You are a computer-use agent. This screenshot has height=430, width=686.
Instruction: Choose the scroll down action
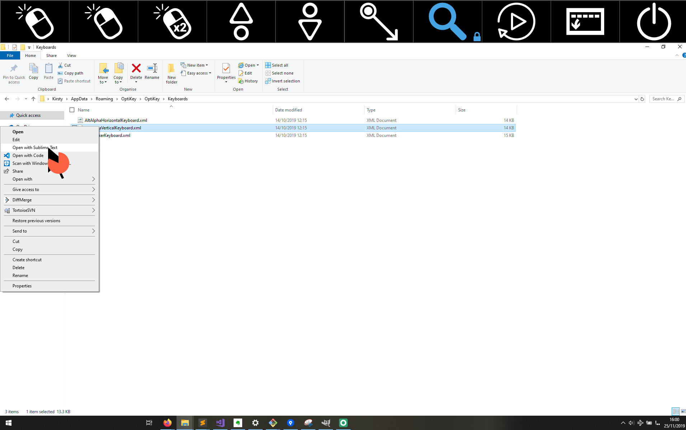click(x=310, y=21)
